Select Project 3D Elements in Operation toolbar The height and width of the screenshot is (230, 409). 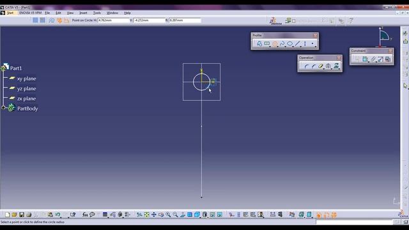(x=336, y=66)
